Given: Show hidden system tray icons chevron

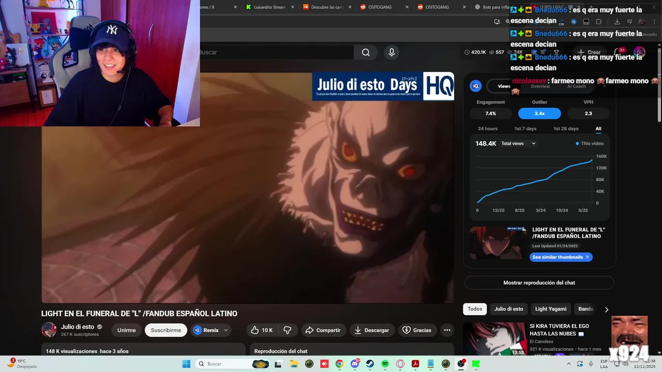Looking at the screenshot, I should click(x=569, y=364).
